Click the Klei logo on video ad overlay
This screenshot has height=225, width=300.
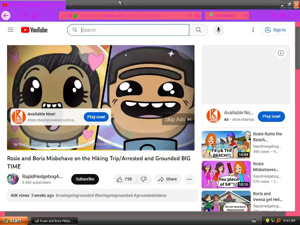[18, 117]
